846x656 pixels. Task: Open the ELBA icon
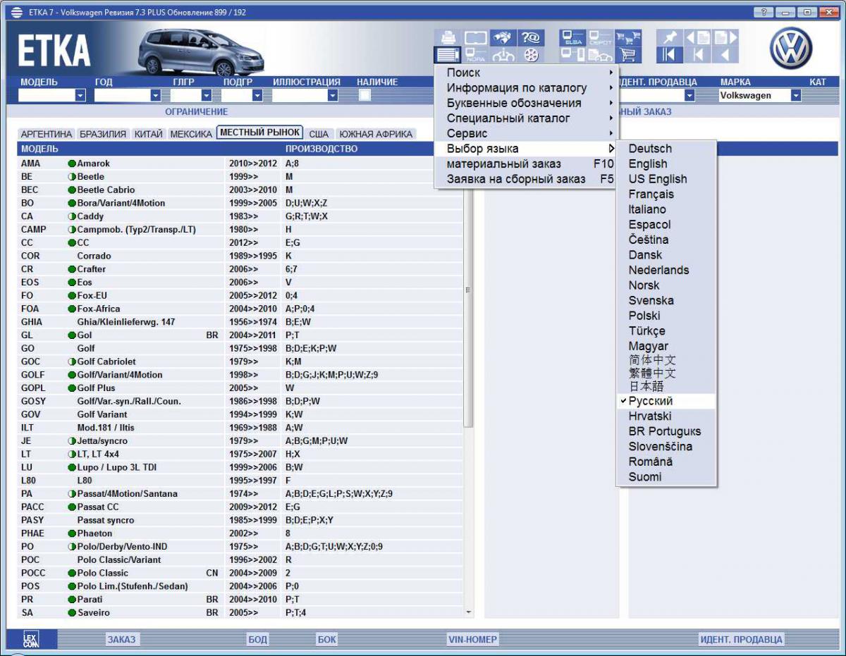[572, 38]
